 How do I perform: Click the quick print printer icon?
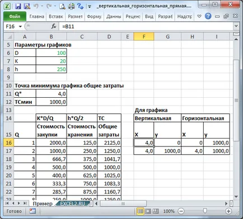71,6
